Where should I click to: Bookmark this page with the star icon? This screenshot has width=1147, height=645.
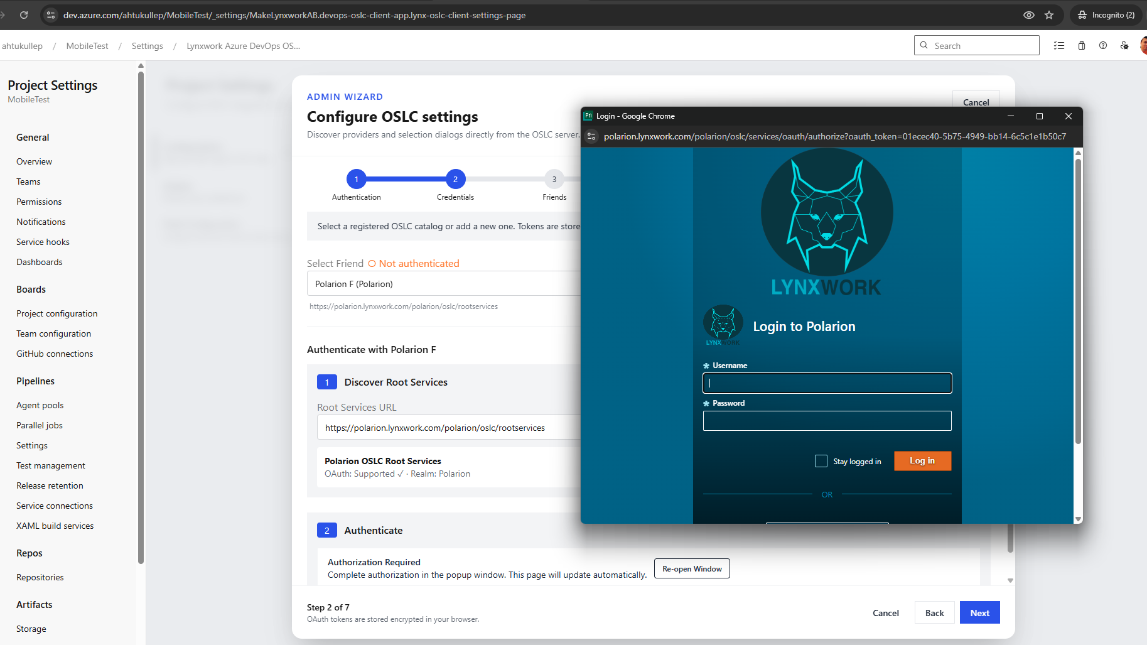click(x=1049, y=15)
